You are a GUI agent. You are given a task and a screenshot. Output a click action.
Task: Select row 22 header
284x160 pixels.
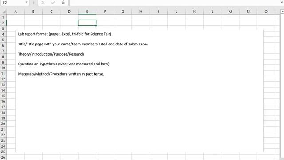pyautogui.click(x=3, y=135)
